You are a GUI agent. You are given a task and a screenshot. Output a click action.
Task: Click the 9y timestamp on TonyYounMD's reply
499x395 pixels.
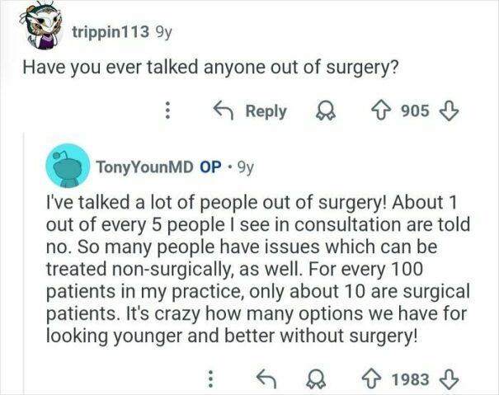coord(246,167)
